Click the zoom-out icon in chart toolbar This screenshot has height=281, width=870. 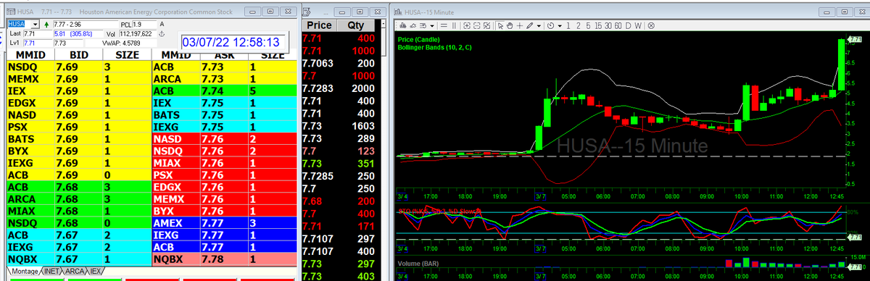pyautogui.click(x=477, y=25)
